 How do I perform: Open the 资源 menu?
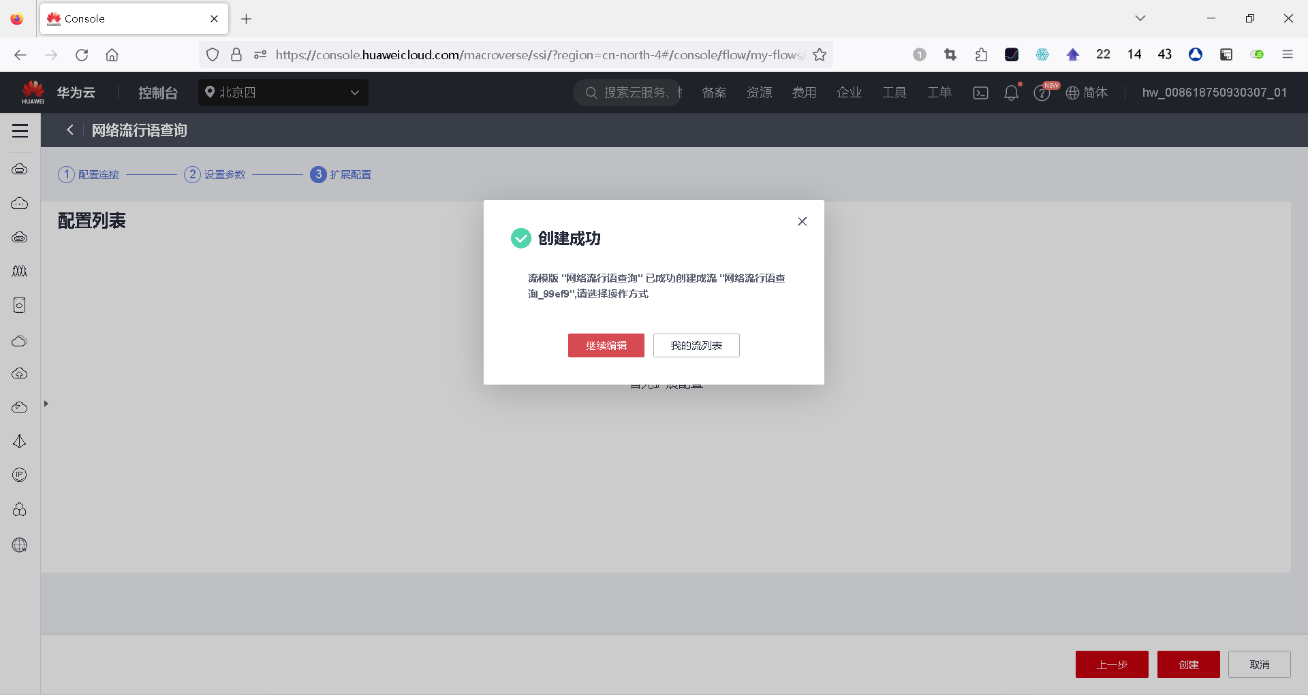pos(759,93)
